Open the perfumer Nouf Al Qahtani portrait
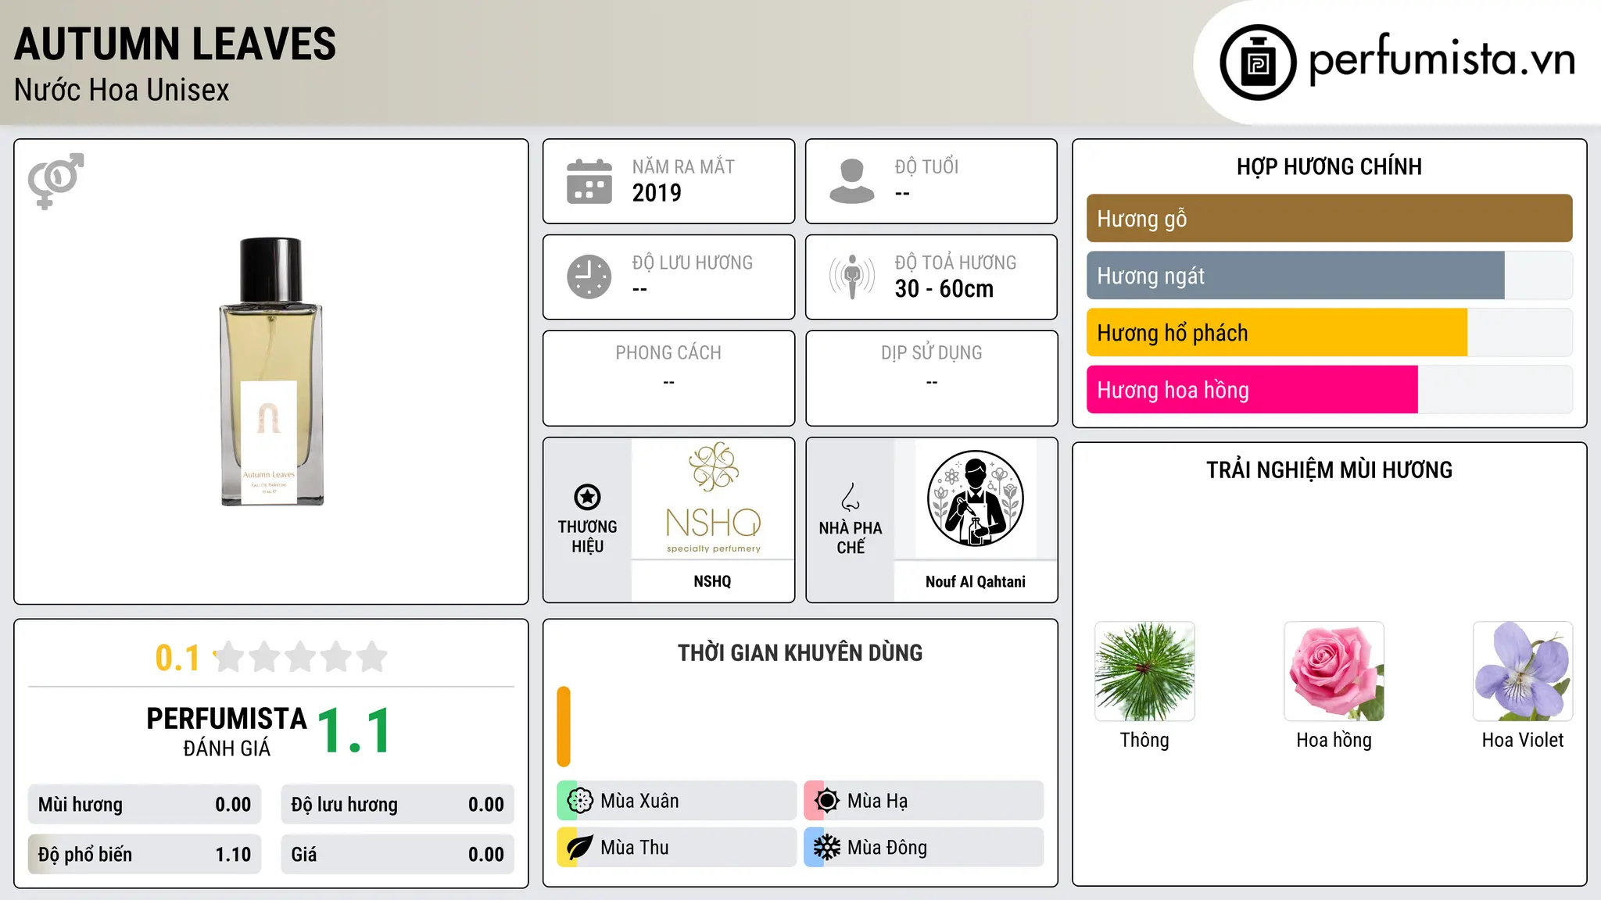This screenshot has height=900, width=1601. pyautogui.click(x=975, y=498)
